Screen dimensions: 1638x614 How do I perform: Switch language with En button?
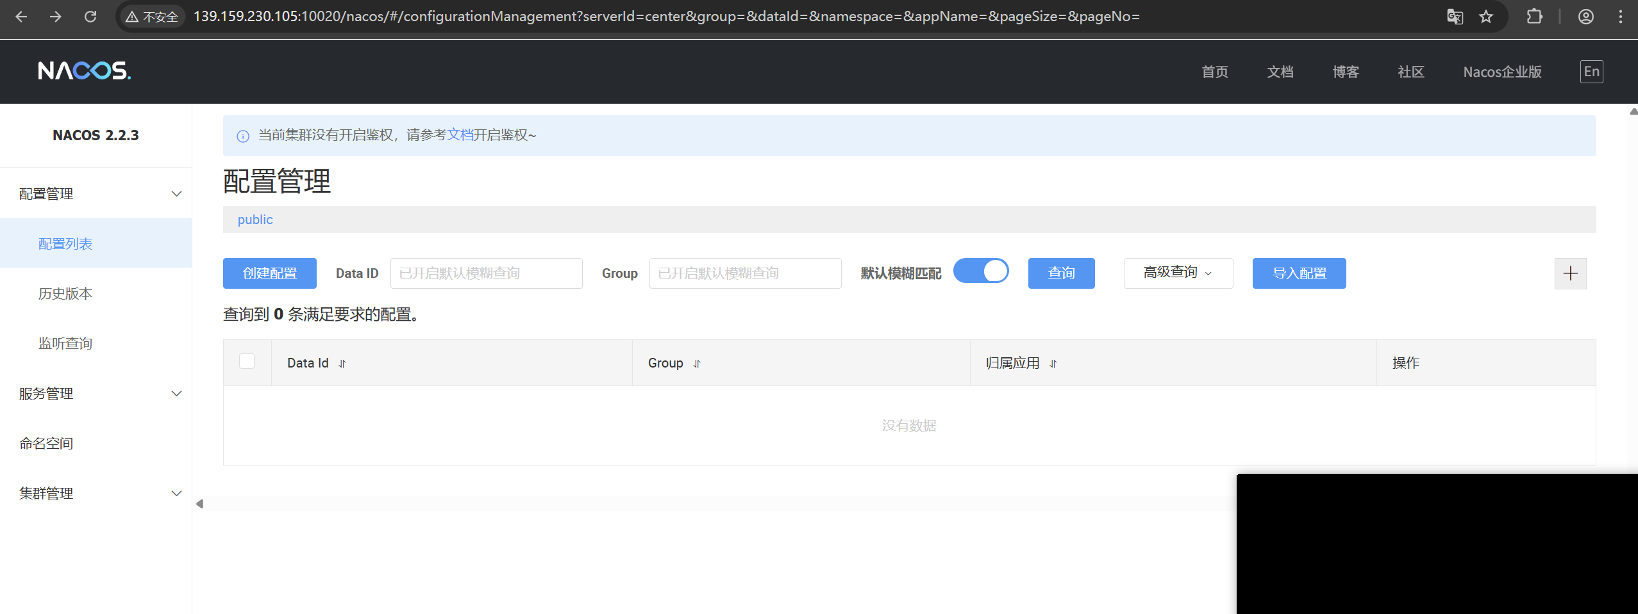[1592, 72]
